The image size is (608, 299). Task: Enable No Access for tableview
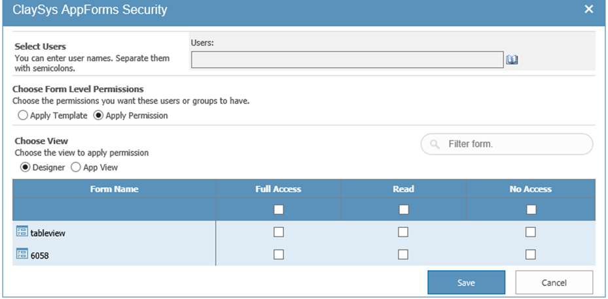point(531,232)
